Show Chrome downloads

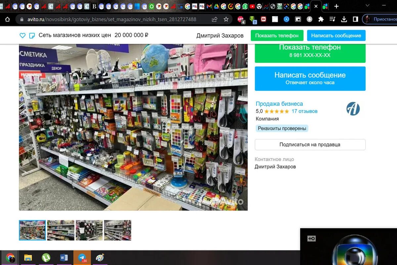click(344, 19)
